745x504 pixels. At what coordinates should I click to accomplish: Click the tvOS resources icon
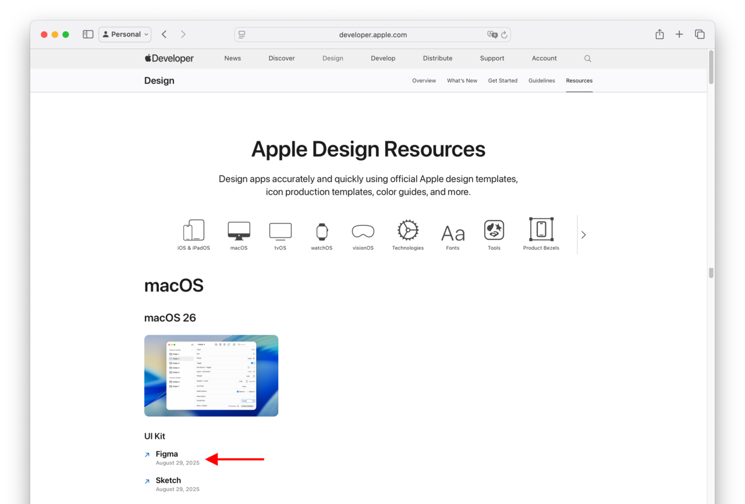point(280,230)
